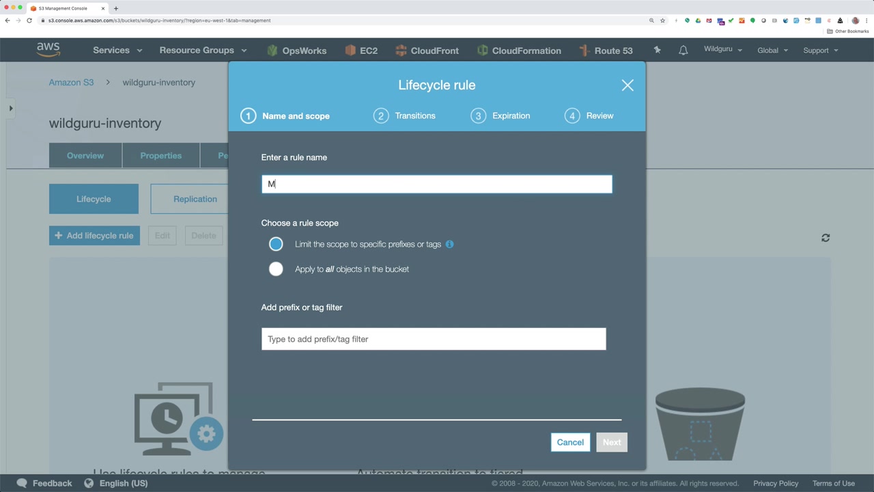
Task: Open the Global region dropdown
Action: click(x=773, y=51)
